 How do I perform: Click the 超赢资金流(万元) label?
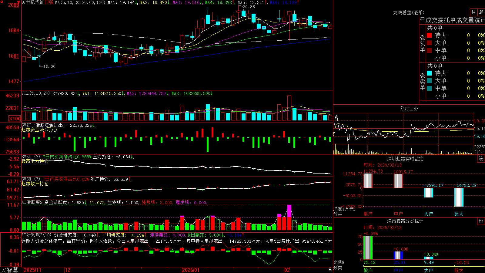pos(39,130)
